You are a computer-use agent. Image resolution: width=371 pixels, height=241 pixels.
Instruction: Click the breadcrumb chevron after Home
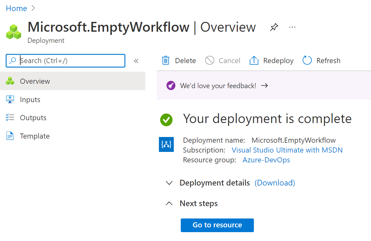33,8
